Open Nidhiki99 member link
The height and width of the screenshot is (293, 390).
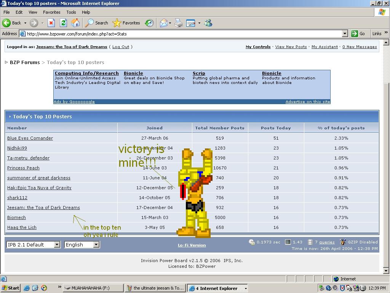click(x=17, y=148)
